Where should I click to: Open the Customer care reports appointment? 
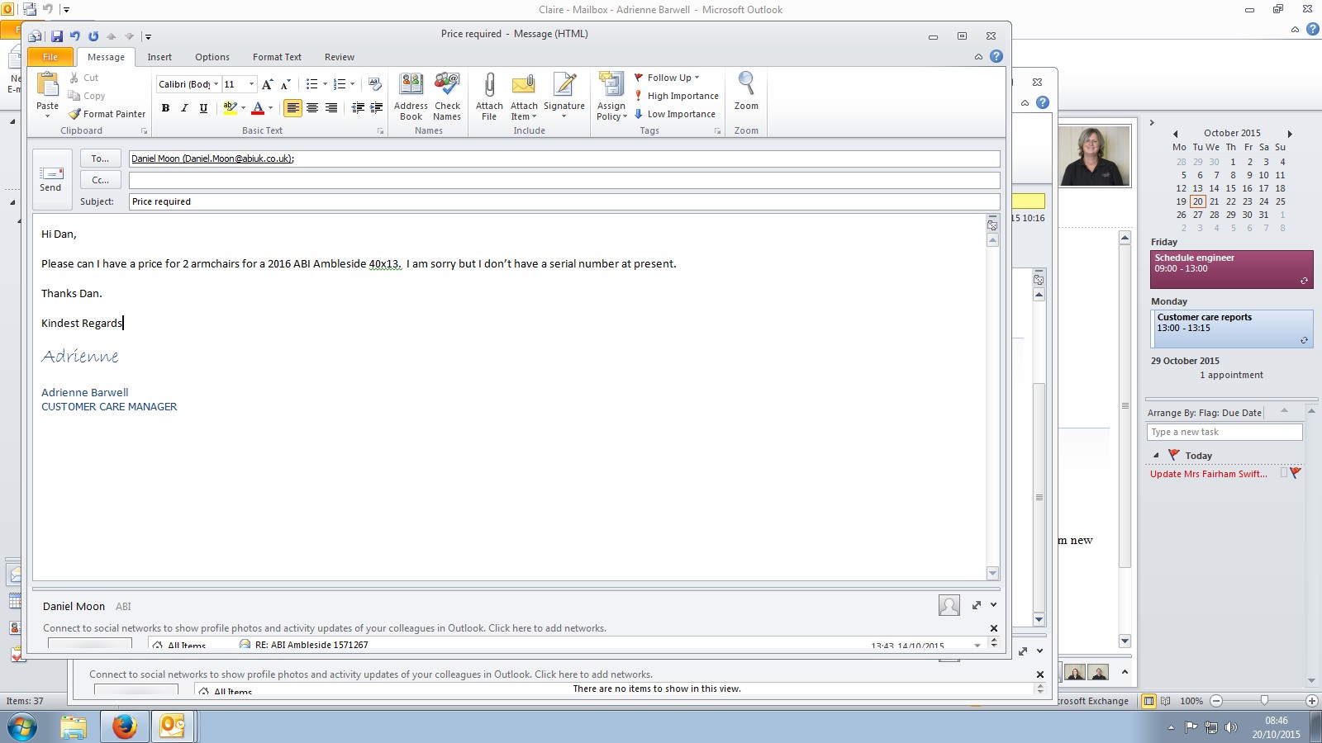tap(1231, 329)
